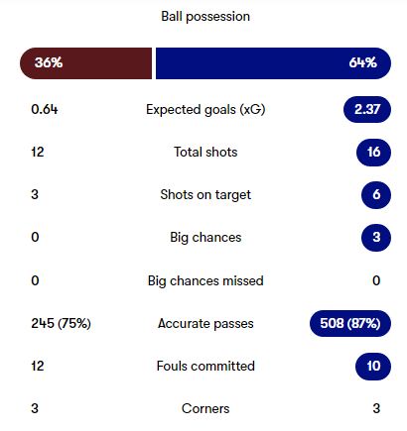Click the 16 total shots badge

(x=373, y=152)
